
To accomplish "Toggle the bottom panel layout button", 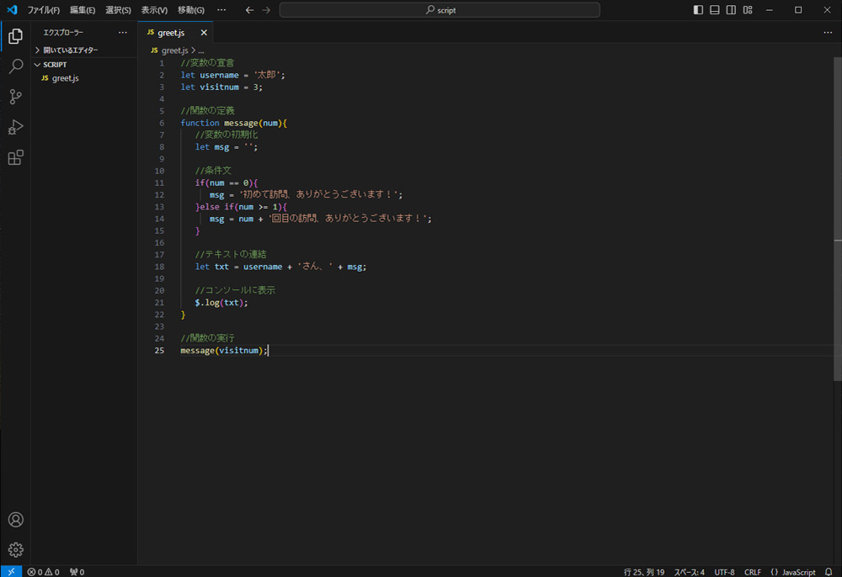I will click(x=715, y=10).
